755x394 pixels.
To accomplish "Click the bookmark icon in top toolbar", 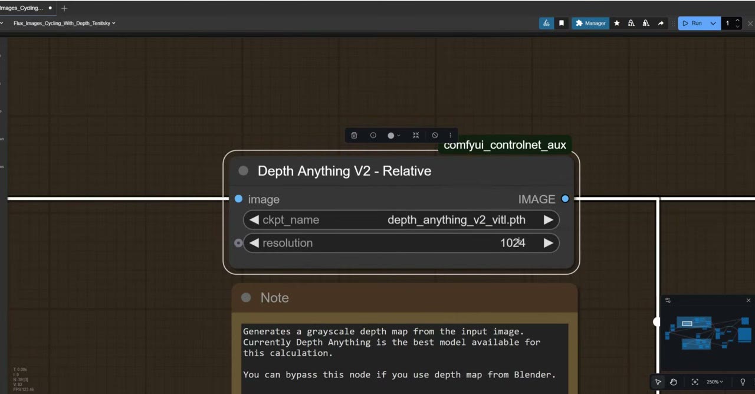I will 562,23.
